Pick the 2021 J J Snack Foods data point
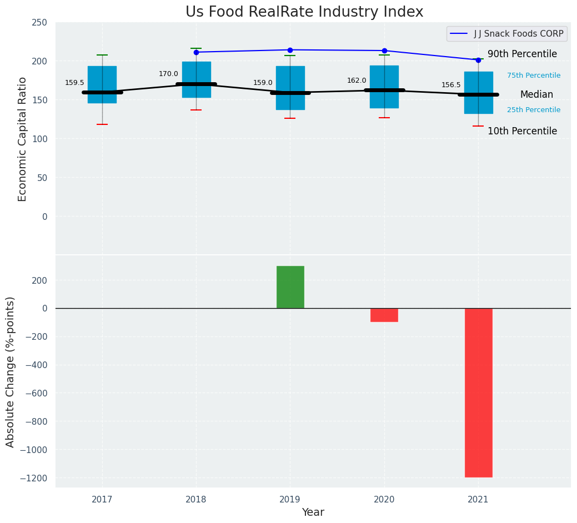Screen dimensions: 577x523 click(478, 60)
